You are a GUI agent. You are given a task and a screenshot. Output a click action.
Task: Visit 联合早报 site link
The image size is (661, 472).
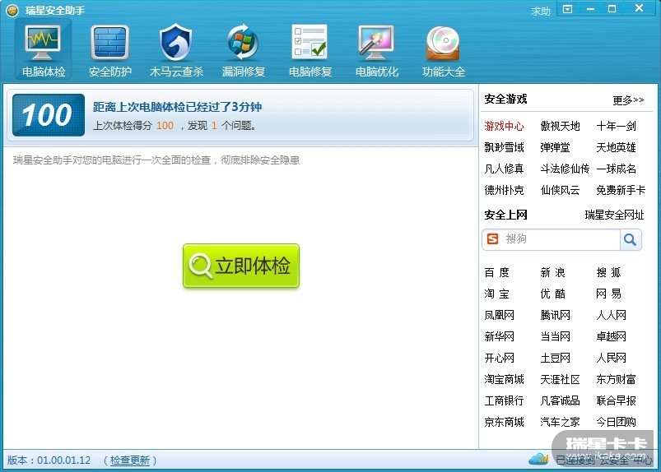click(x=616, y=400)
